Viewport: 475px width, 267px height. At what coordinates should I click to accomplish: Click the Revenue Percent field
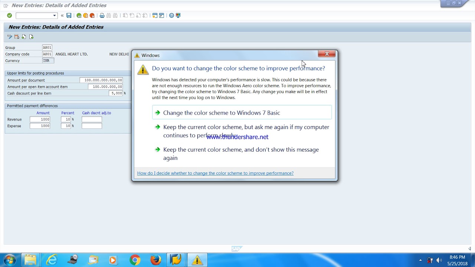(66, 119)
